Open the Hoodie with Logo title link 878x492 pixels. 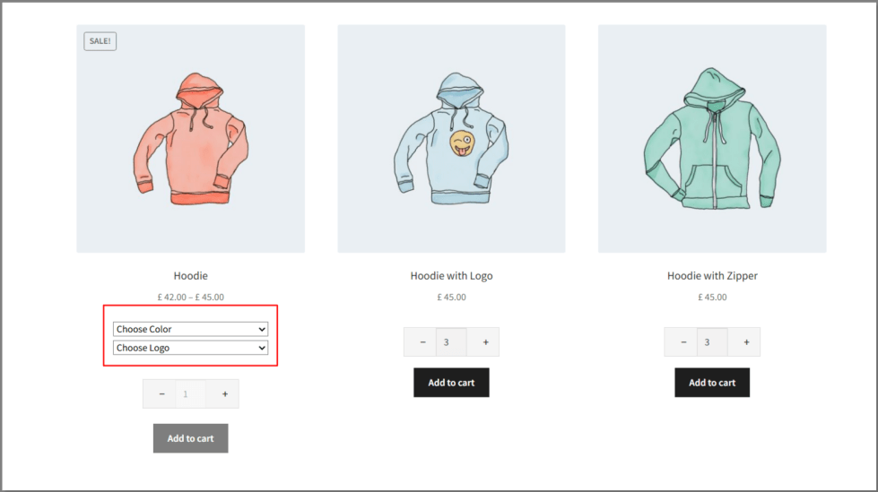[x=451, y=275]
